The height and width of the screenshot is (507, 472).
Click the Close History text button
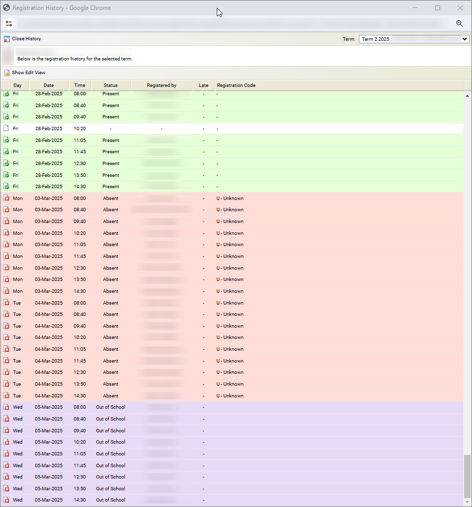click(27, 39)
